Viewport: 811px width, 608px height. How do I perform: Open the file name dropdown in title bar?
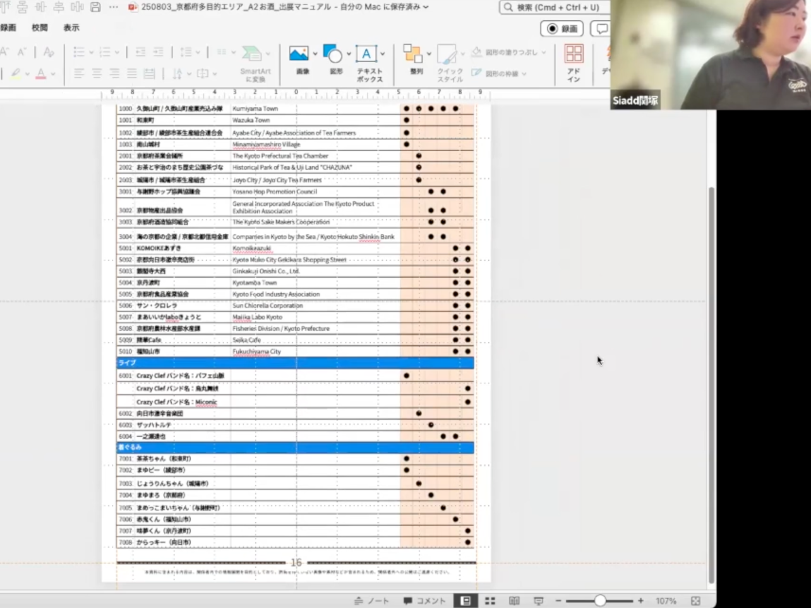426,7
